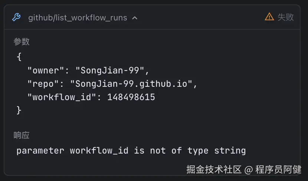Click the 响应 section heading
This screenshot has width=308, height=181.
click(22, 135)
